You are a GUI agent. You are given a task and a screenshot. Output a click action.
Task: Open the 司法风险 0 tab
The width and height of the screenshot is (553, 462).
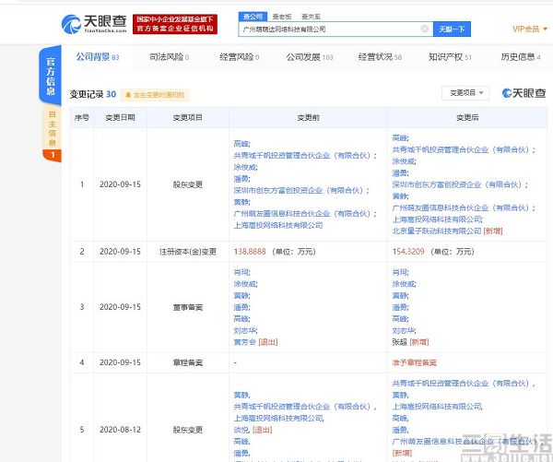pyautogui.click(x=169, y=57)
